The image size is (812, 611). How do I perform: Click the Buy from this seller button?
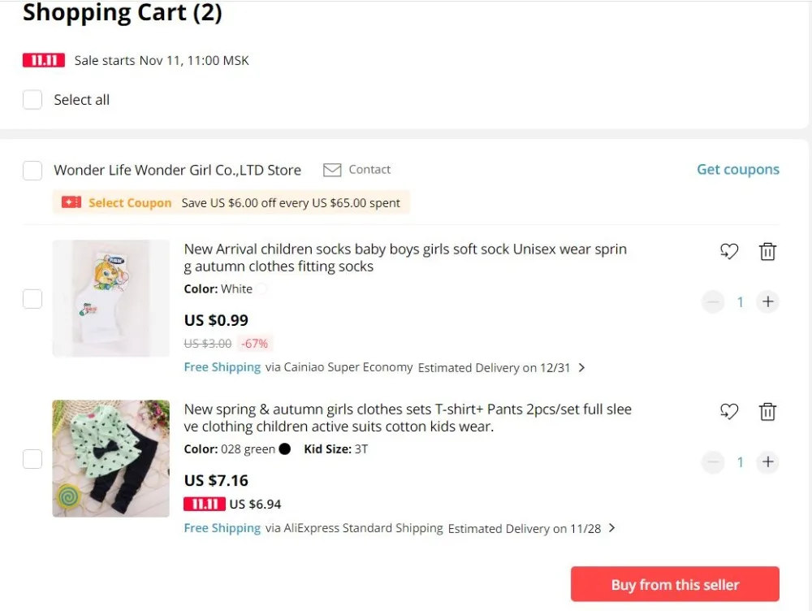(x=675, y=584)
